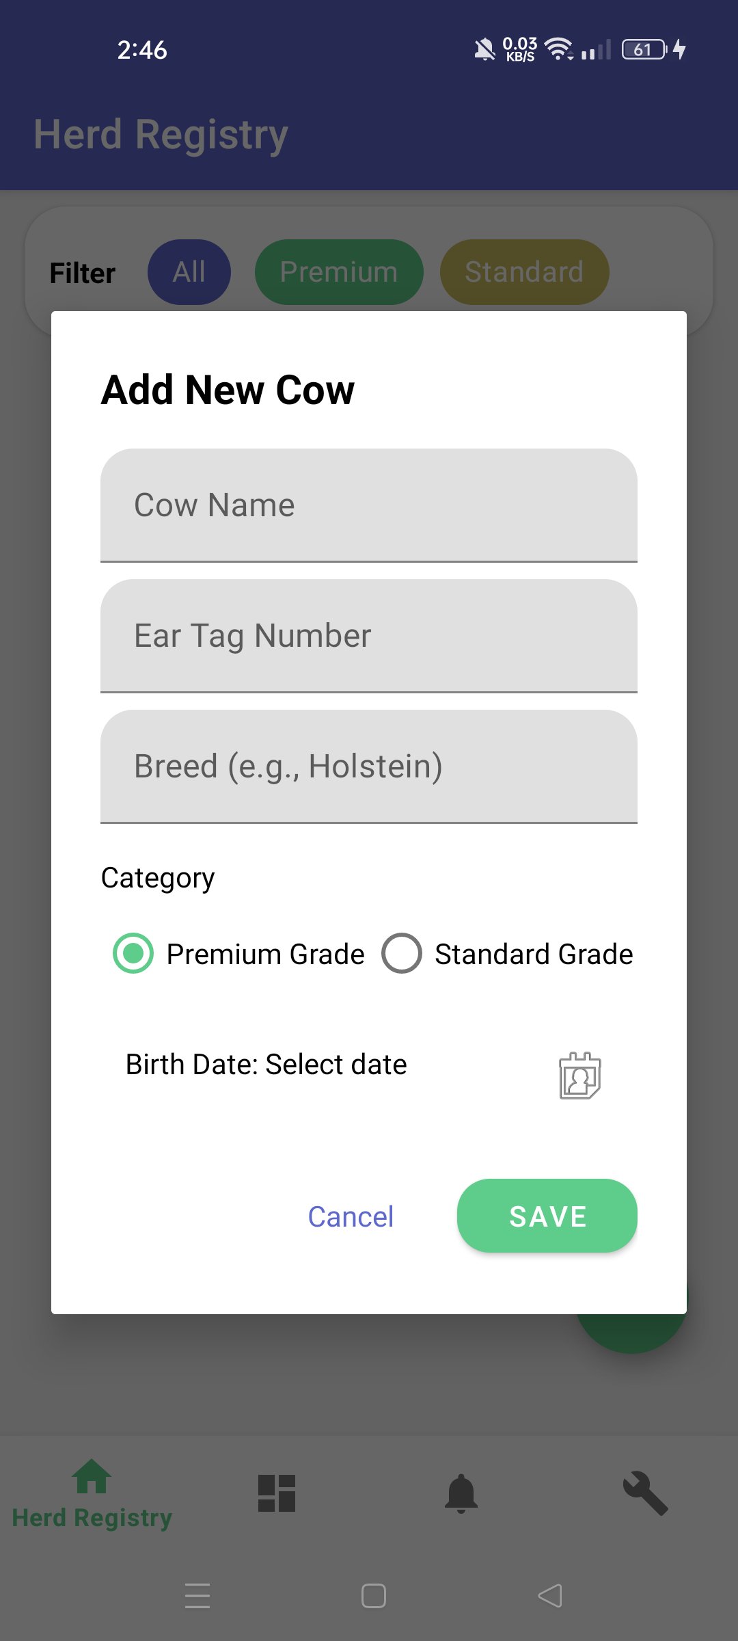Open the birth date calendar picker icon
Image resolution: width=738 pixels, height=1641 pixels.
(580, 1076)
